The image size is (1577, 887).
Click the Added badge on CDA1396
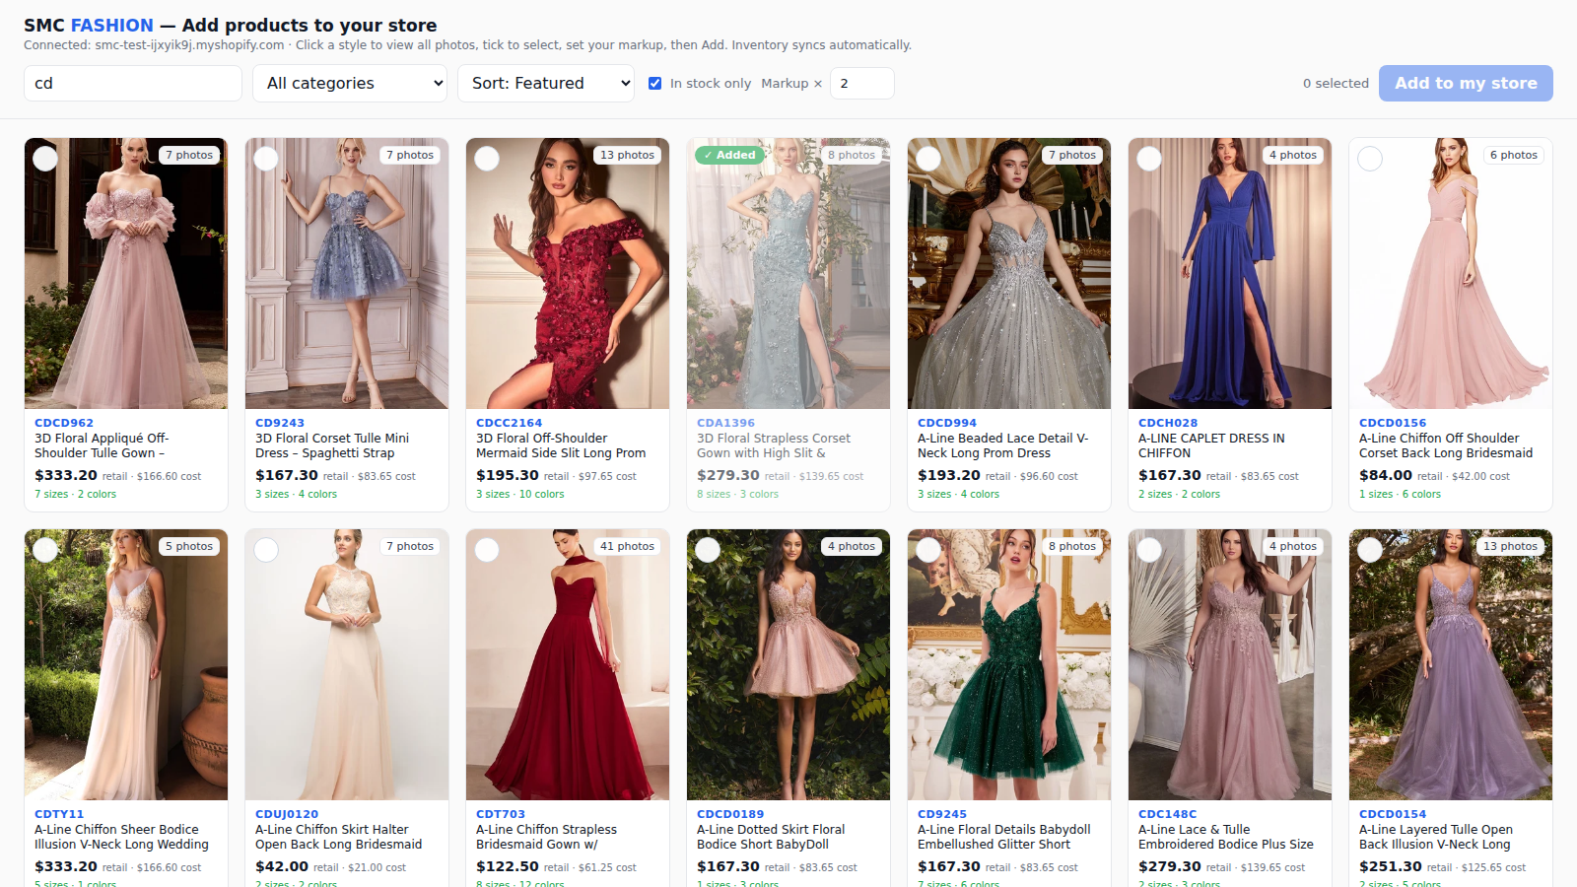point(729,155)
